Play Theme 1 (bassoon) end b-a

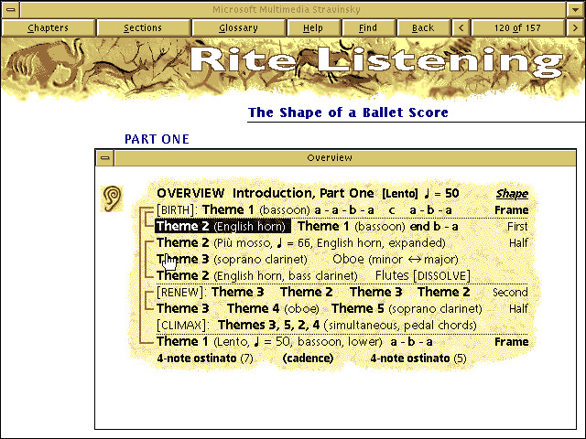click(378, 226)
